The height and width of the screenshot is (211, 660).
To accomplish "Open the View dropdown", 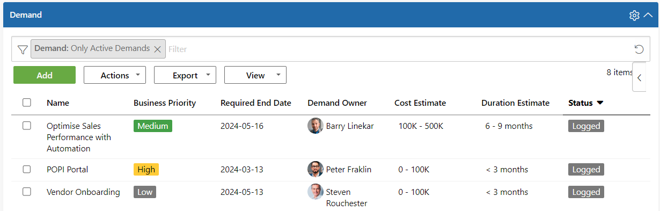I will (x=255, y=75).
